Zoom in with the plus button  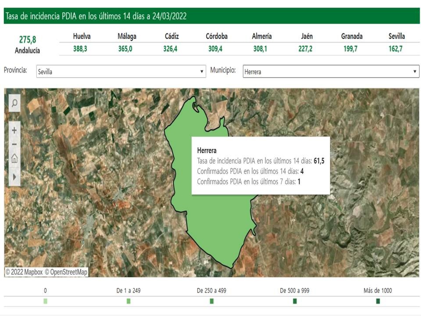pyautogui.click(x=14, y=130)
